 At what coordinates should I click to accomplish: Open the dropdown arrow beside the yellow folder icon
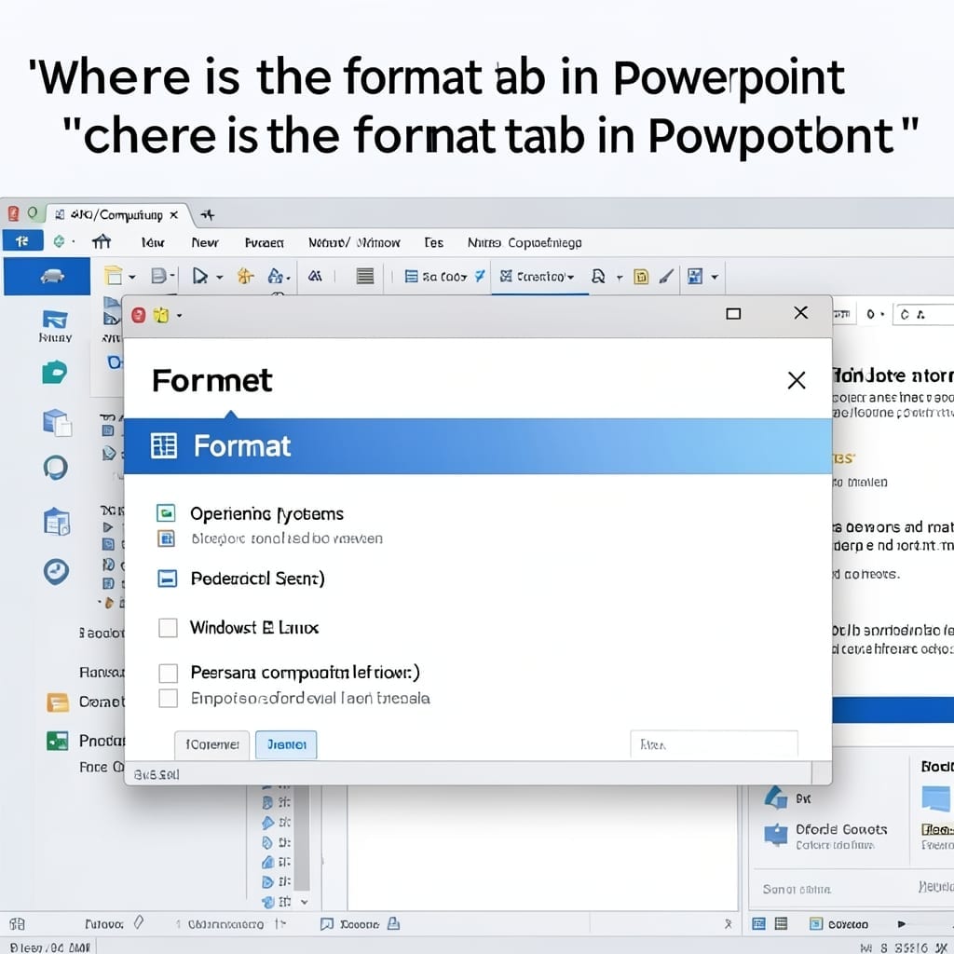pos(132,278)
